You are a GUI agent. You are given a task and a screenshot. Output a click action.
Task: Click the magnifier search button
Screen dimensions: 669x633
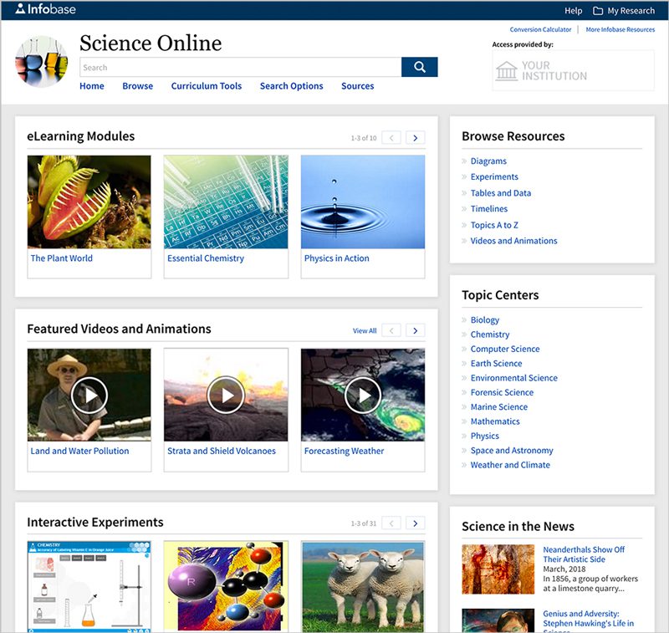click(420, 67)
